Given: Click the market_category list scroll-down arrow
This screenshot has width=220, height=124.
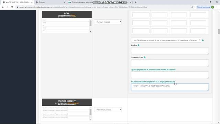Looking at the screenshot, I should [90, 119].
